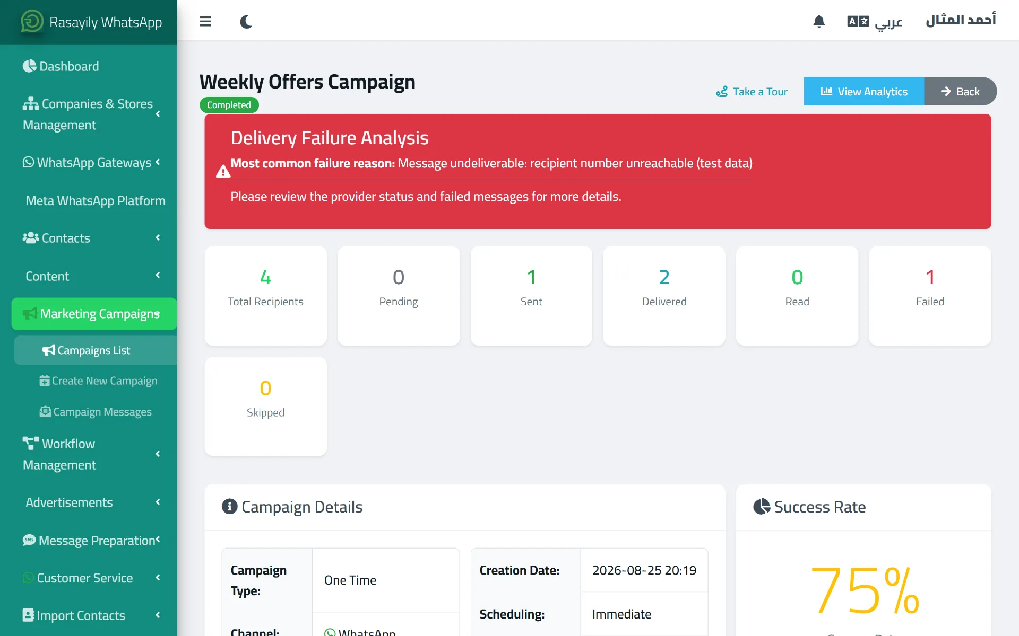The image size is (1019, 636).
Task: Click the Campaign Details info icon
Action: (x=229, y=507)
